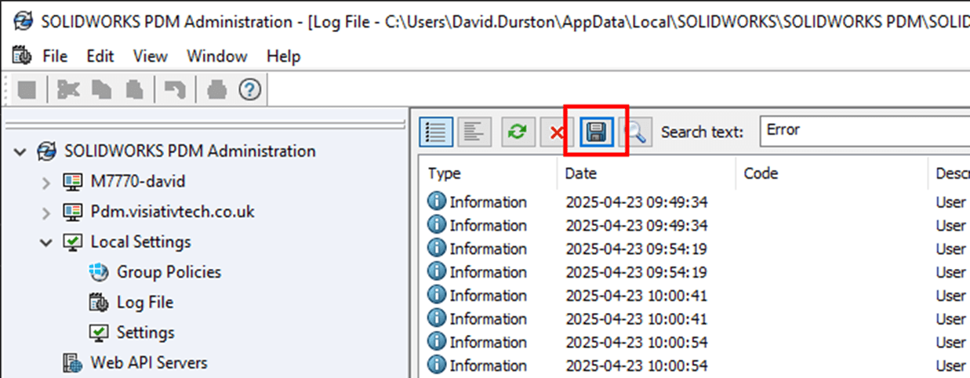Select the Log File tree item
The height and width of the screenshot is (378, 970).
(x=145, y=303)
